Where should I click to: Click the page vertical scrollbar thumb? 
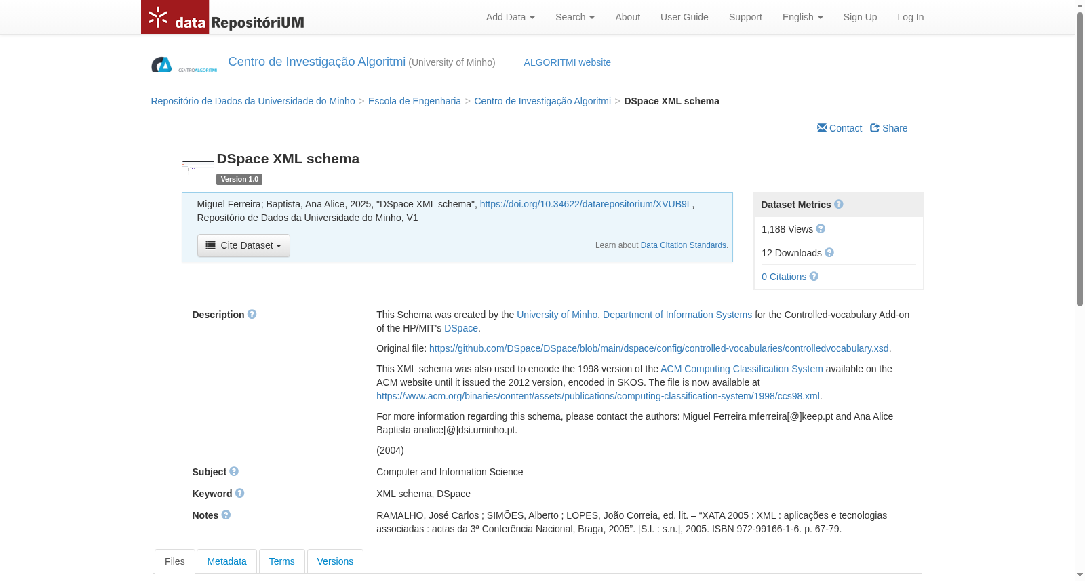(1080, 160)
